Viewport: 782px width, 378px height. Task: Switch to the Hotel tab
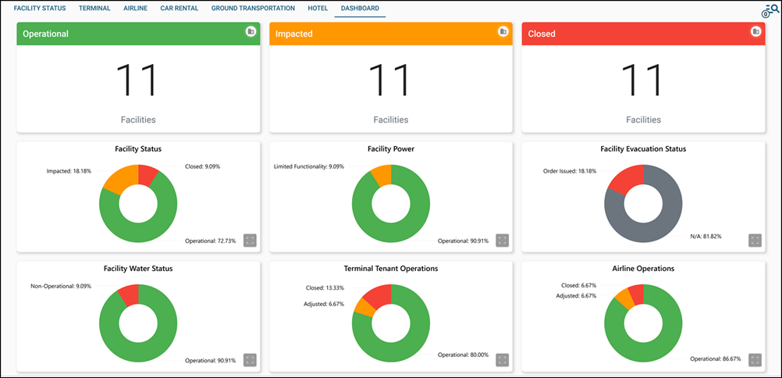click(318, 9)
